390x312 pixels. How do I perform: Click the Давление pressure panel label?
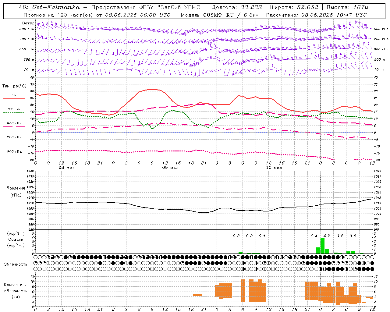(16, 188)
